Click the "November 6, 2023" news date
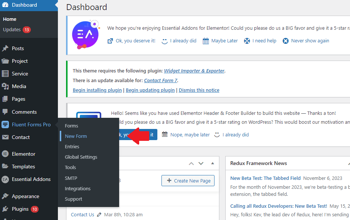The width and height of the screenshot is (350, 220). 323,178
